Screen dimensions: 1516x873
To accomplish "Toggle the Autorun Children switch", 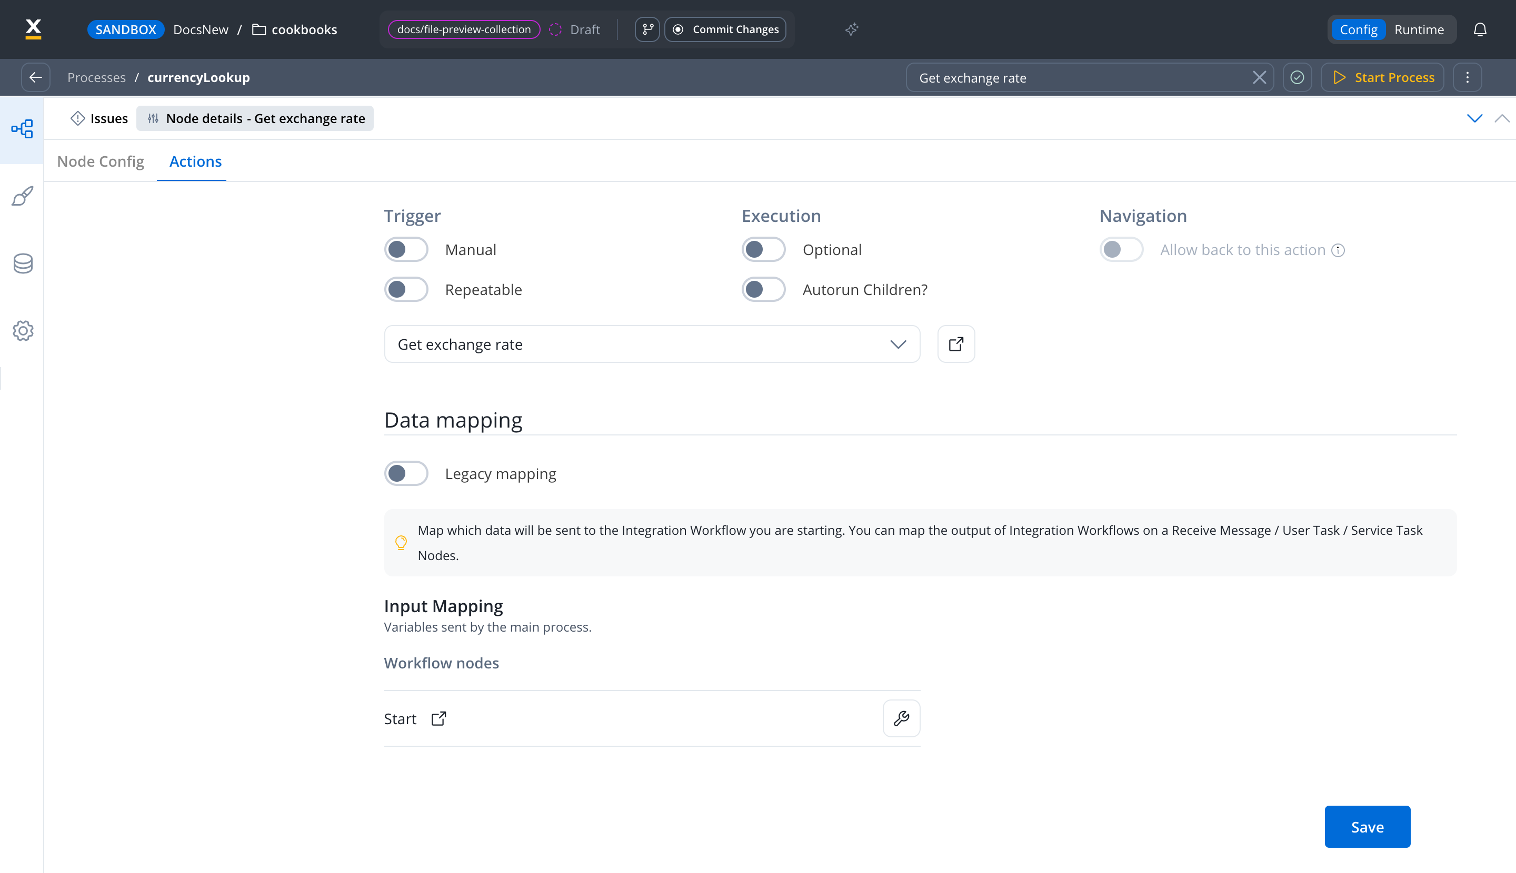I will click(x=763, y=290).
